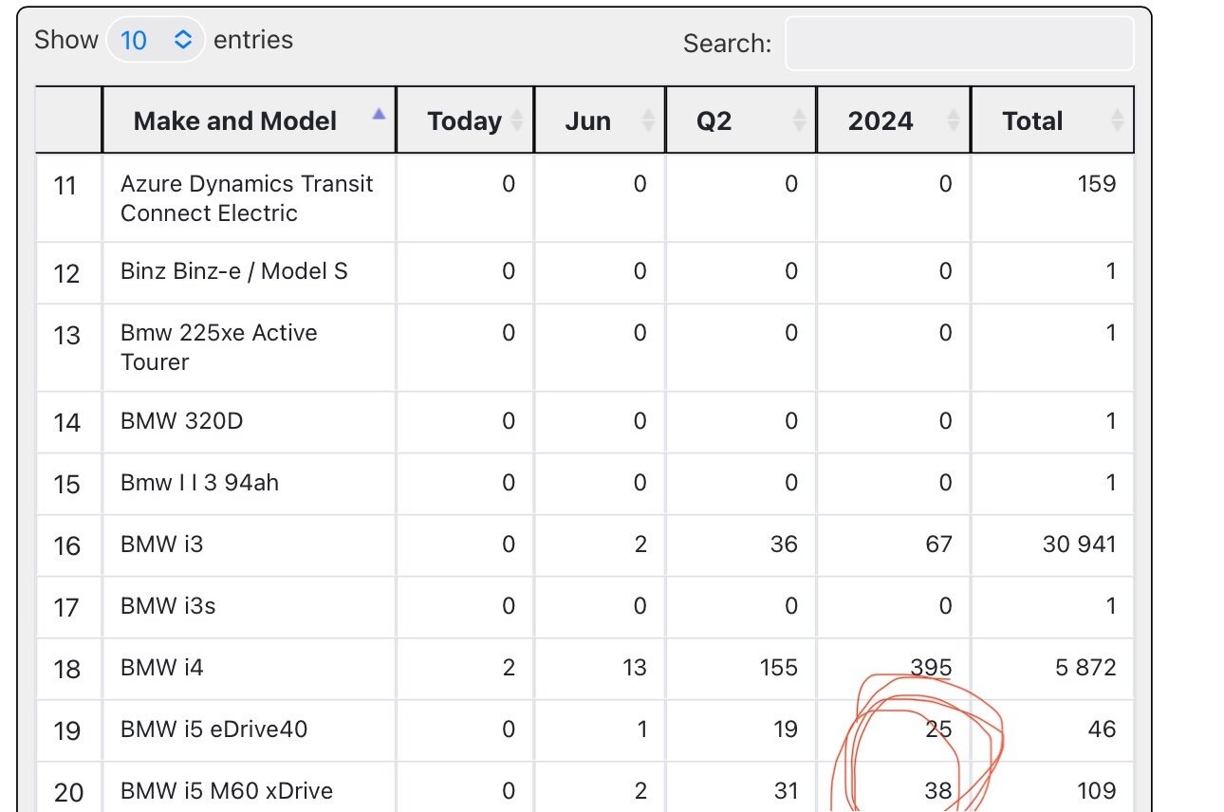Click Total value 30 941 for BMW i3
Viewport: 1224px width, 812px height.
pos(1079,544)
